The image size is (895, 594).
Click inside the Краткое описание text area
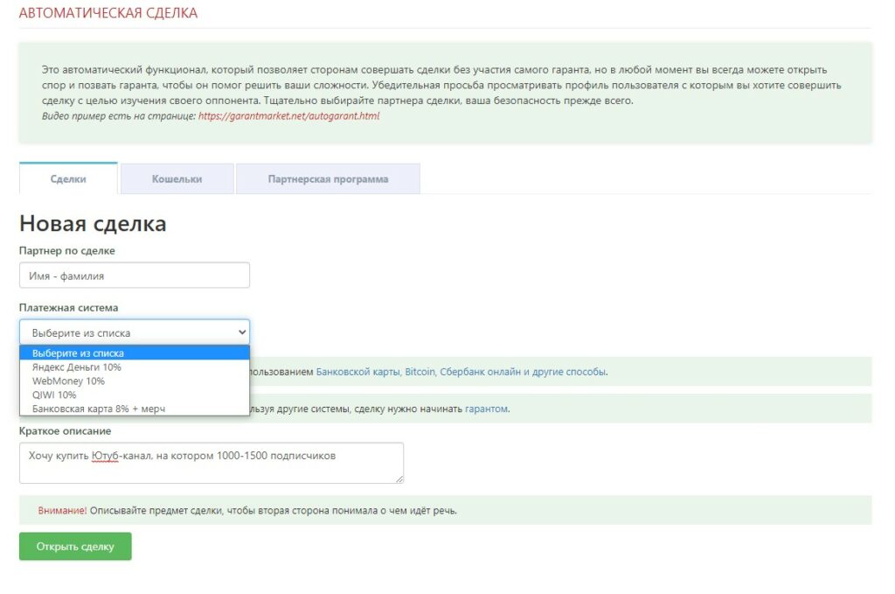(x=210, y=463)
